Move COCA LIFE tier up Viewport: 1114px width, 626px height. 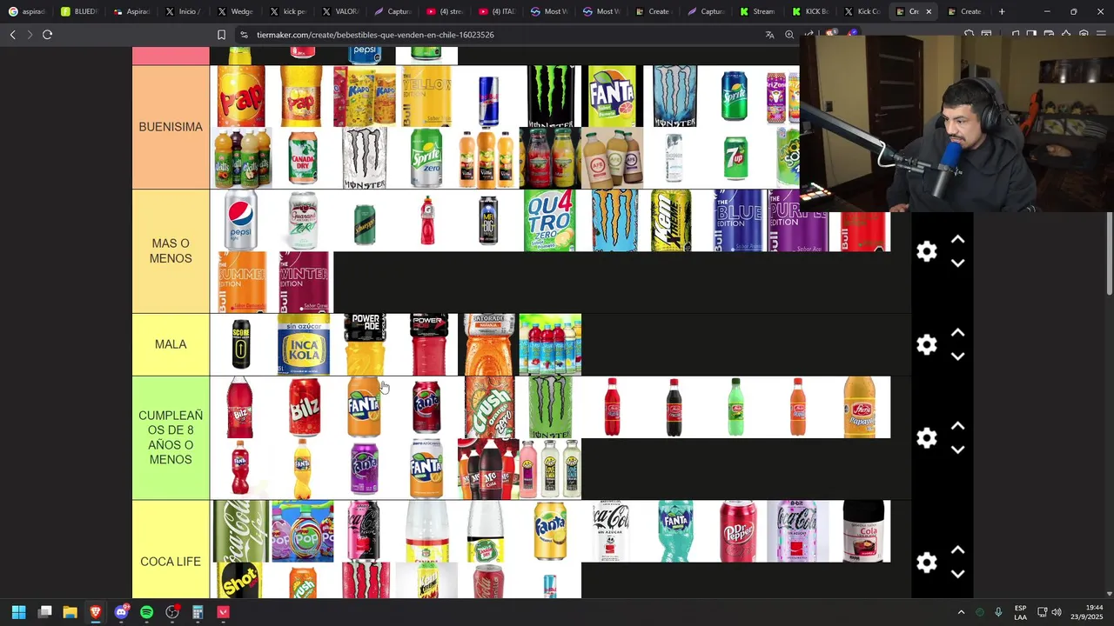(x=957, y=550)
